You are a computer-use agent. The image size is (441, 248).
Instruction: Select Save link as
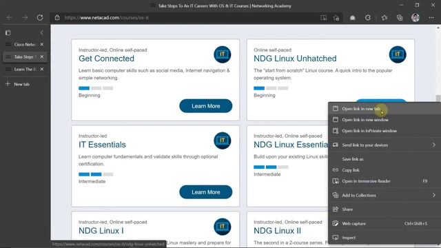pos(384,159)
